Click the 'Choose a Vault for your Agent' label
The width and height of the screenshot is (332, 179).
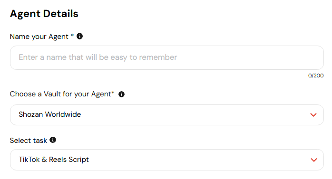click(60, 94)
